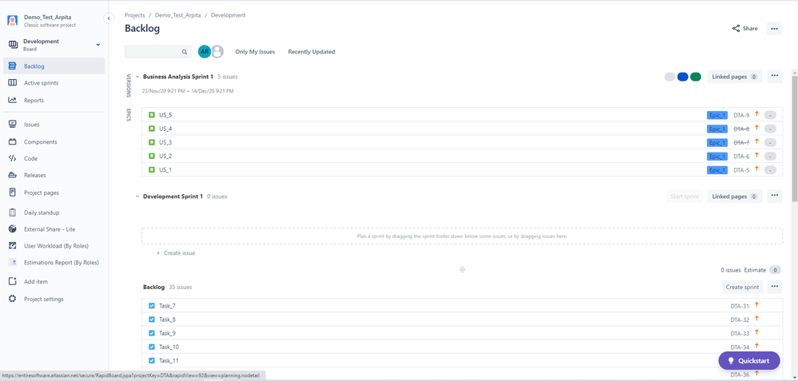Image resolution: width=798 pixels, height=381 pixels.
Task: Open Linked pages for Development Sprint 1
Action: 734,196
